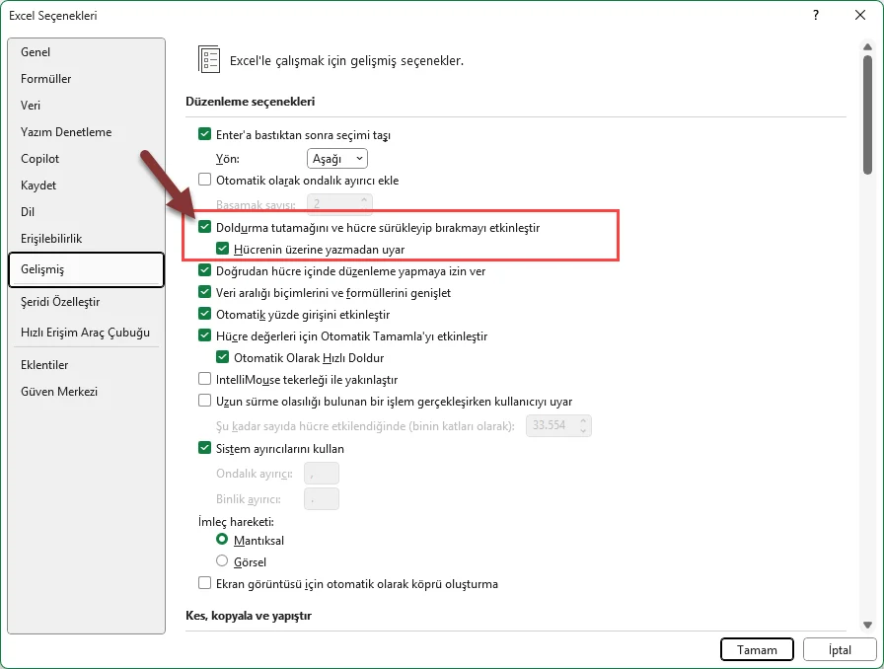Toggle 'Otomatik Olarak Hızlı Doldur' checkbox
Screen dimensions: 884x669
point(223,357)
